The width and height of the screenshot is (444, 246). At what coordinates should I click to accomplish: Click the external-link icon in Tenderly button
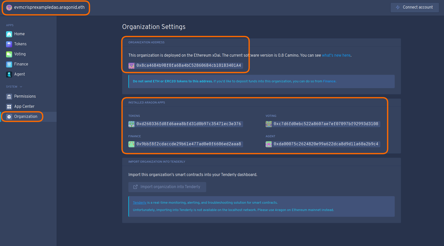(135, 187)
